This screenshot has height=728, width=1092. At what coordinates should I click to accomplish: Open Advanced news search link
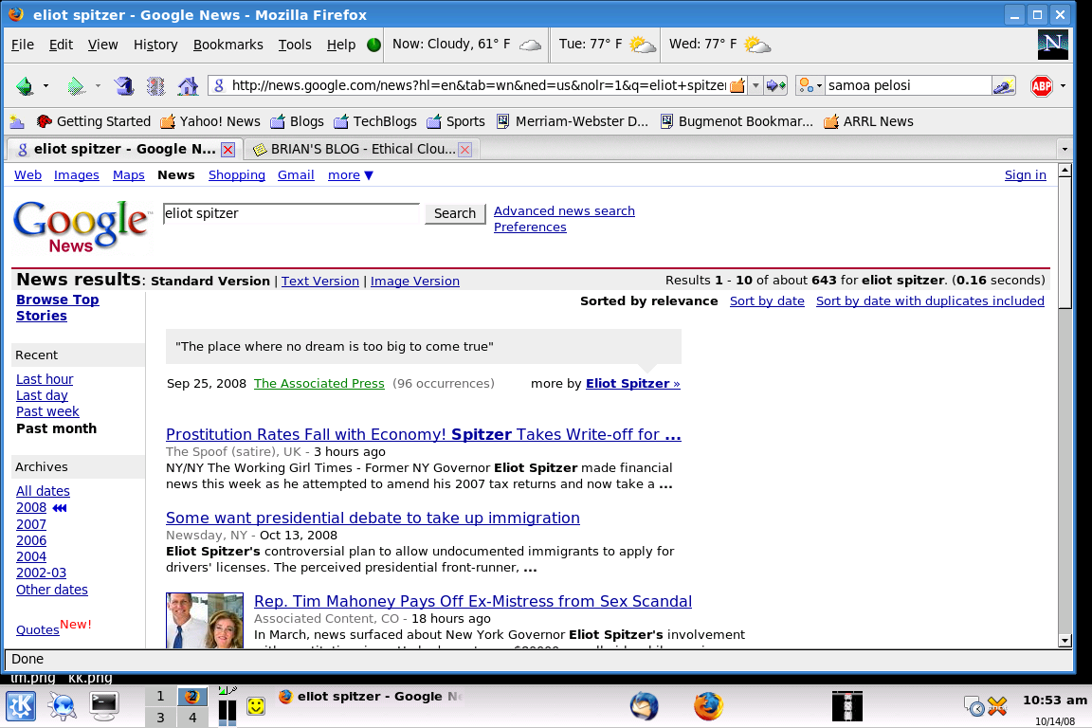564,211
